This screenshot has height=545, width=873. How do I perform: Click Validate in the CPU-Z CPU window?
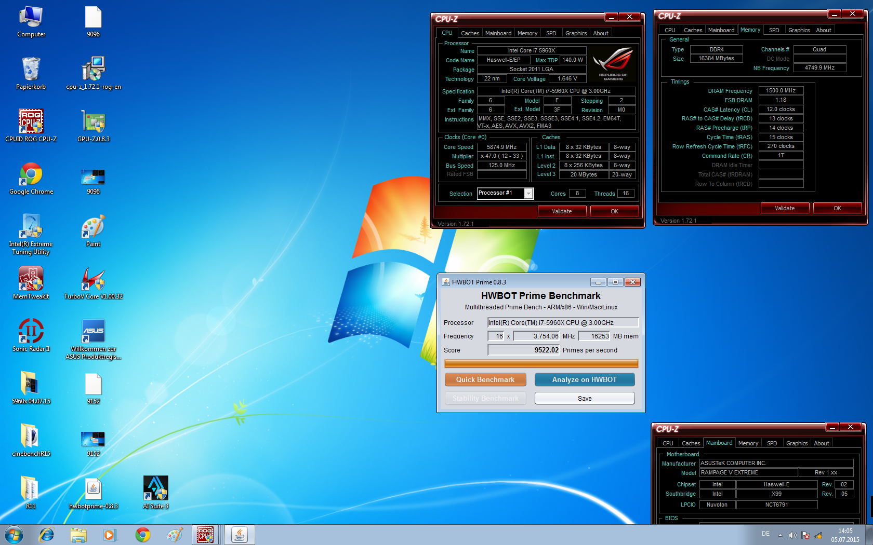pyautogui.click(x=562, y=211)
